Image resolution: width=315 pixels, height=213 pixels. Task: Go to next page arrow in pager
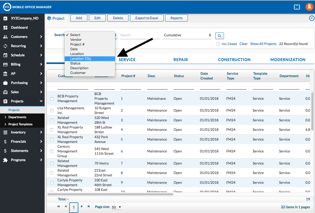pos(82,207)
